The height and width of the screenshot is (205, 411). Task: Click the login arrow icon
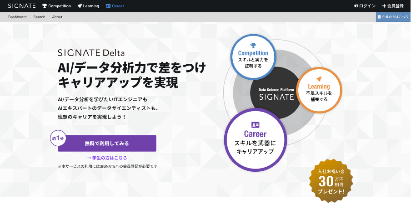[x=356, y=6]
